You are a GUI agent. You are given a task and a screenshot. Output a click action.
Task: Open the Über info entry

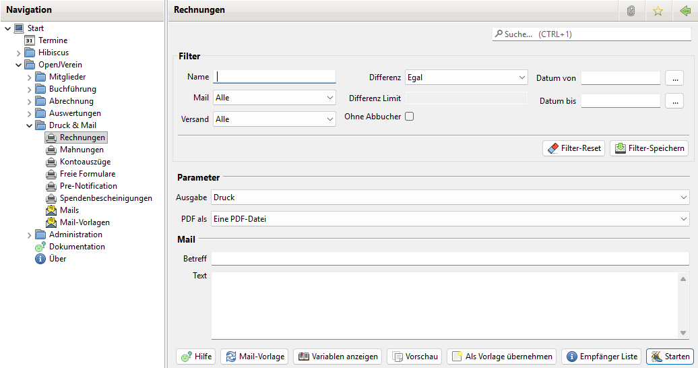57,259
